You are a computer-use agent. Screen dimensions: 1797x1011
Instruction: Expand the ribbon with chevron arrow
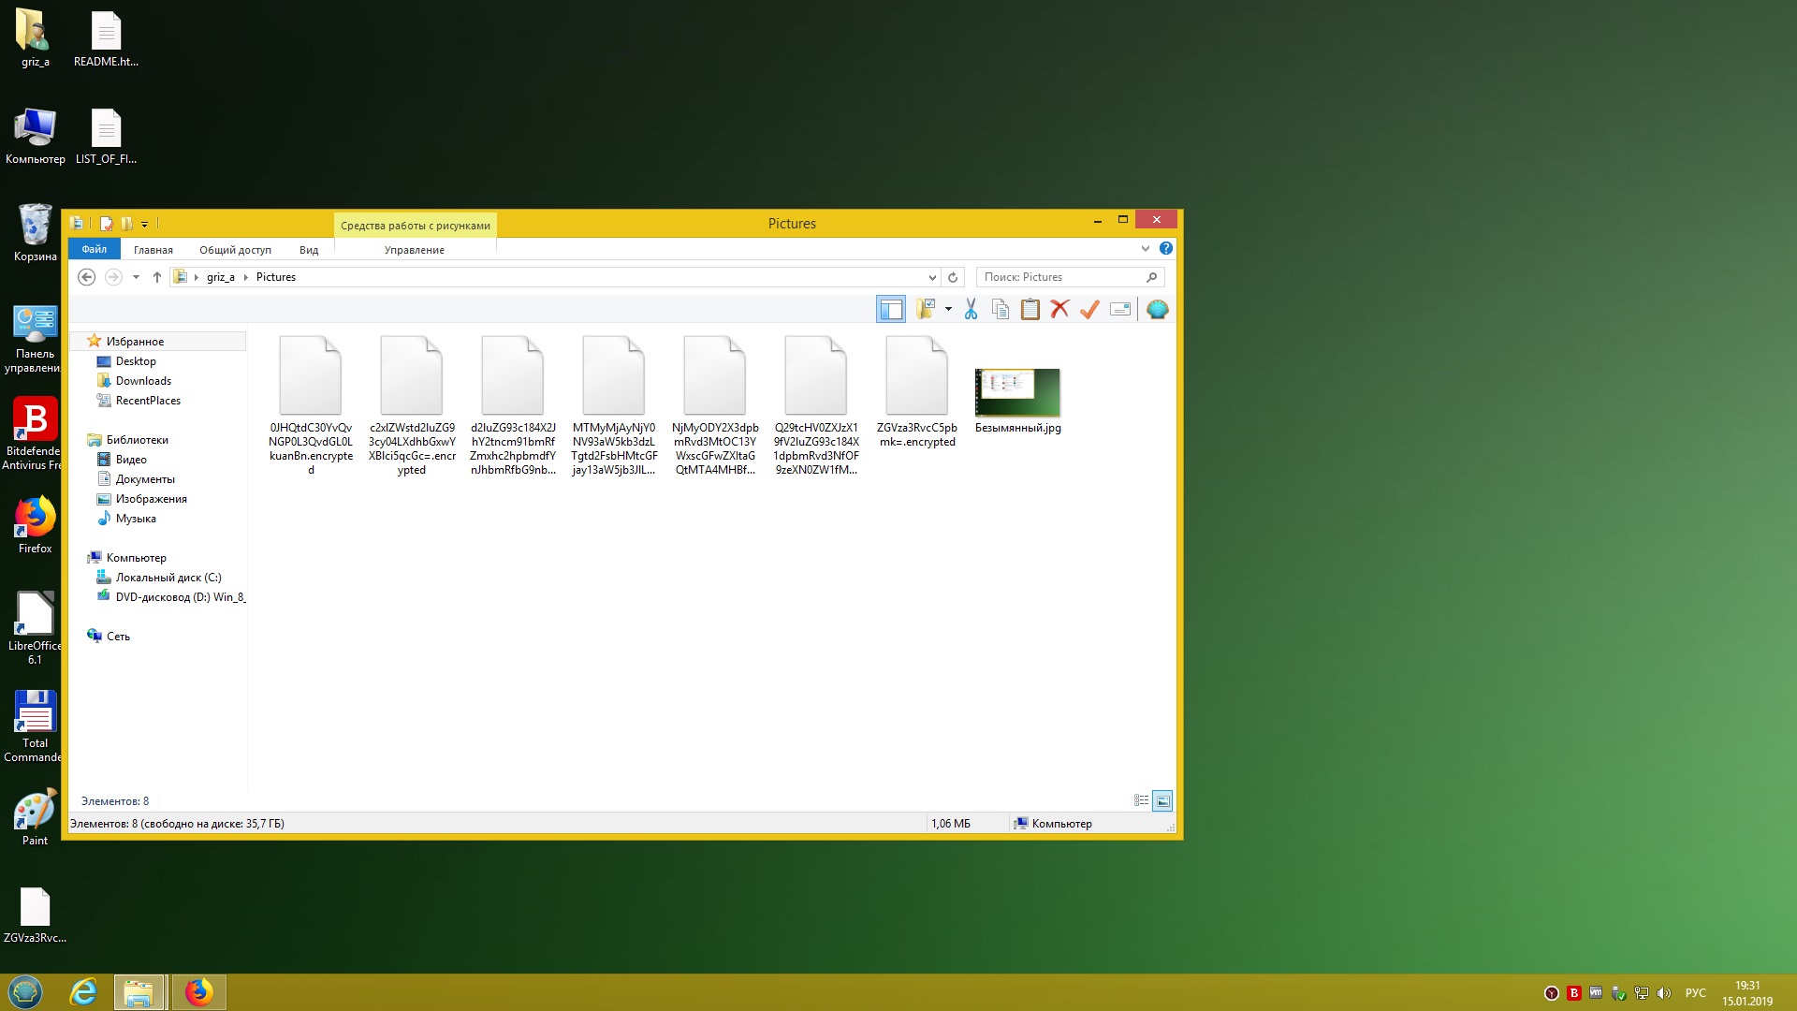[x=1145, y=249]
